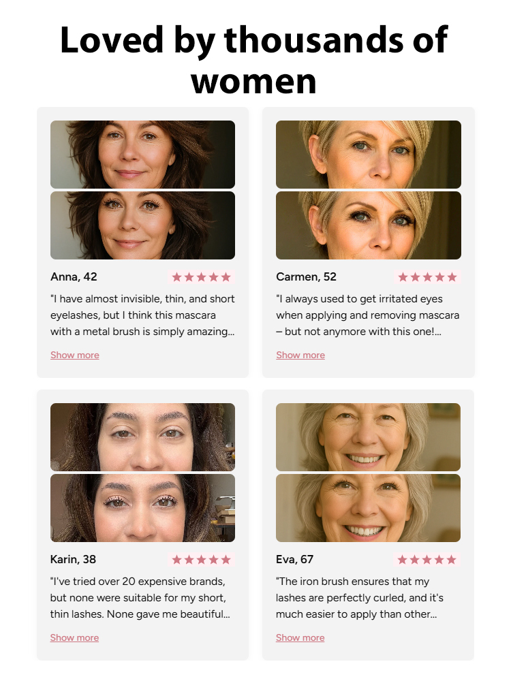Click Eva's before photo

[368, 437]
